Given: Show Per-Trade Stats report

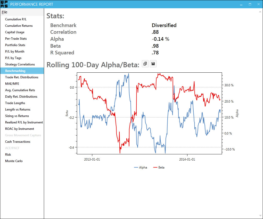Looking at the screenshot, I should [x=16, y=39].
